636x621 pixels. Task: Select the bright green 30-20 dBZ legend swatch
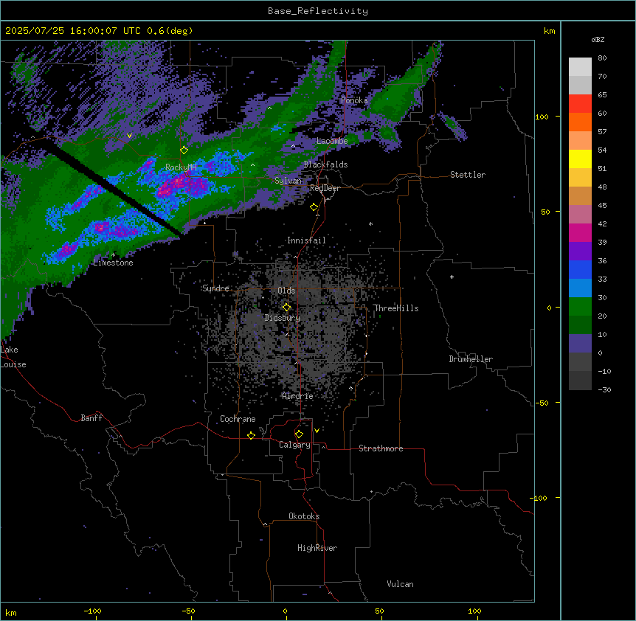(x=580, y=307)
